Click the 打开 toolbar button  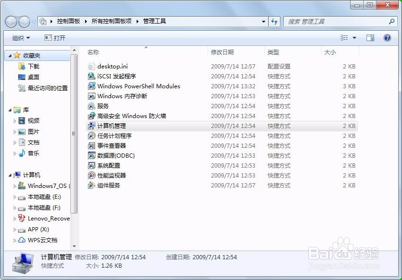[55, 38]
